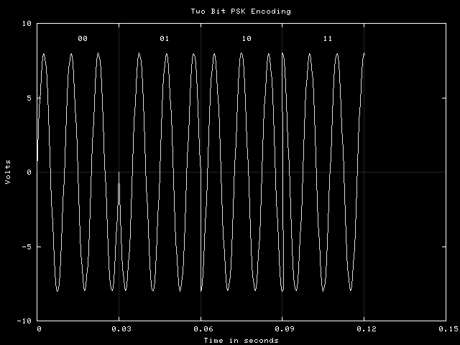
Task: Click the 'Volts' y-axis label
Action: pyautogui.click(x=8, y=172)
